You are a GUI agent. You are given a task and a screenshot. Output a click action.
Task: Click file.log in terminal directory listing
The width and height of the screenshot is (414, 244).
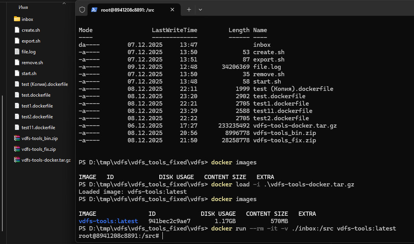(x=267, y=67)
